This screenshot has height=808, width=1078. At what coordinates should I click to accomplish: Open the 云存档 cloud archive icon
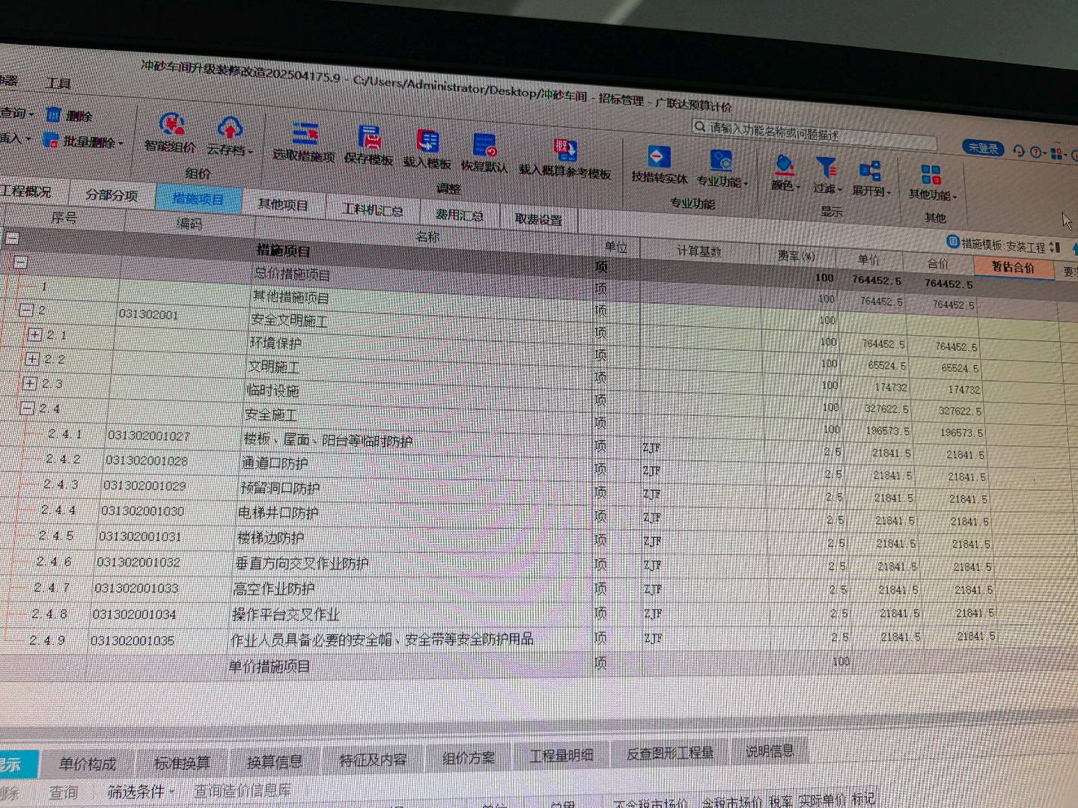coord(230,136)
